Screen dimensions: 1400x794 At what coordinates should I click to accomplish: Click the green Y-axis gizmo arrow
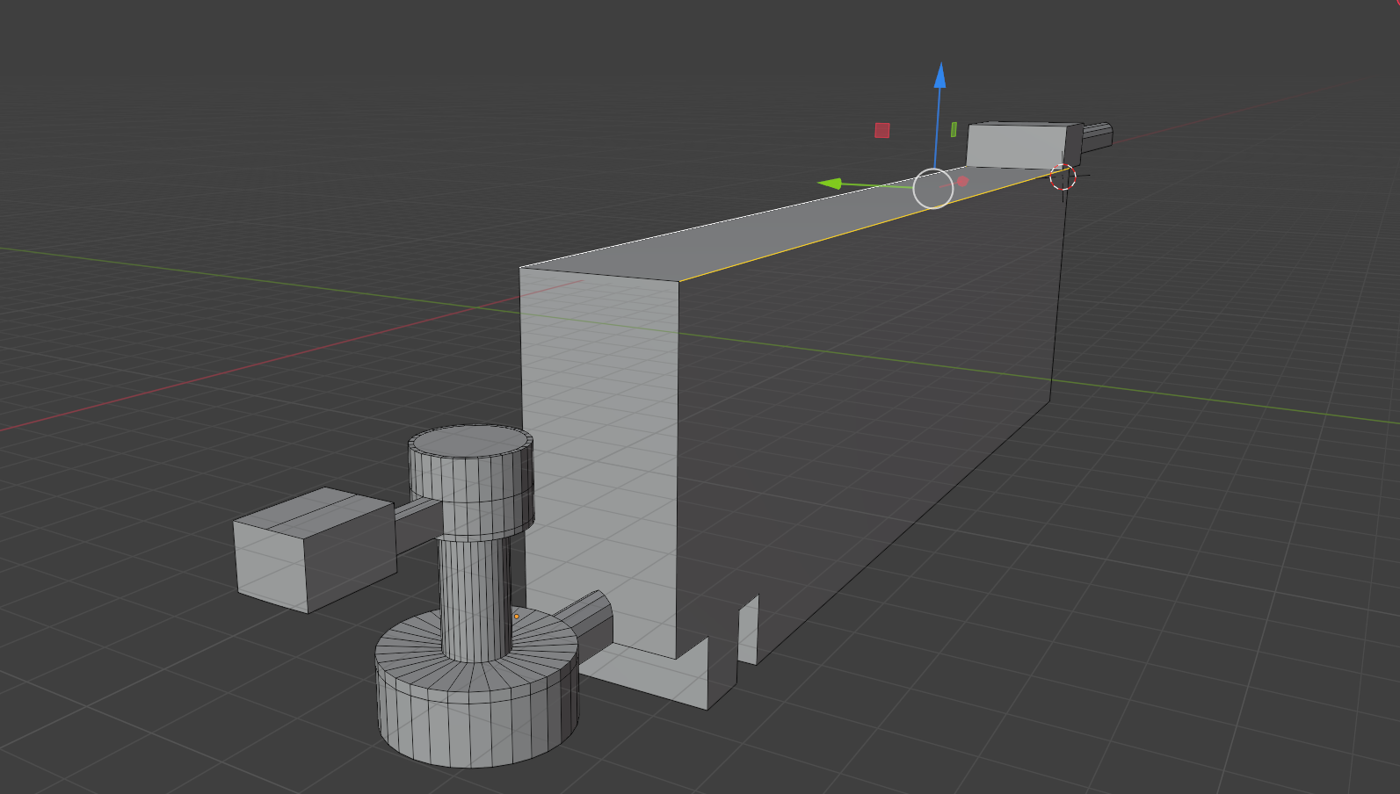click(x=831, y=184)
